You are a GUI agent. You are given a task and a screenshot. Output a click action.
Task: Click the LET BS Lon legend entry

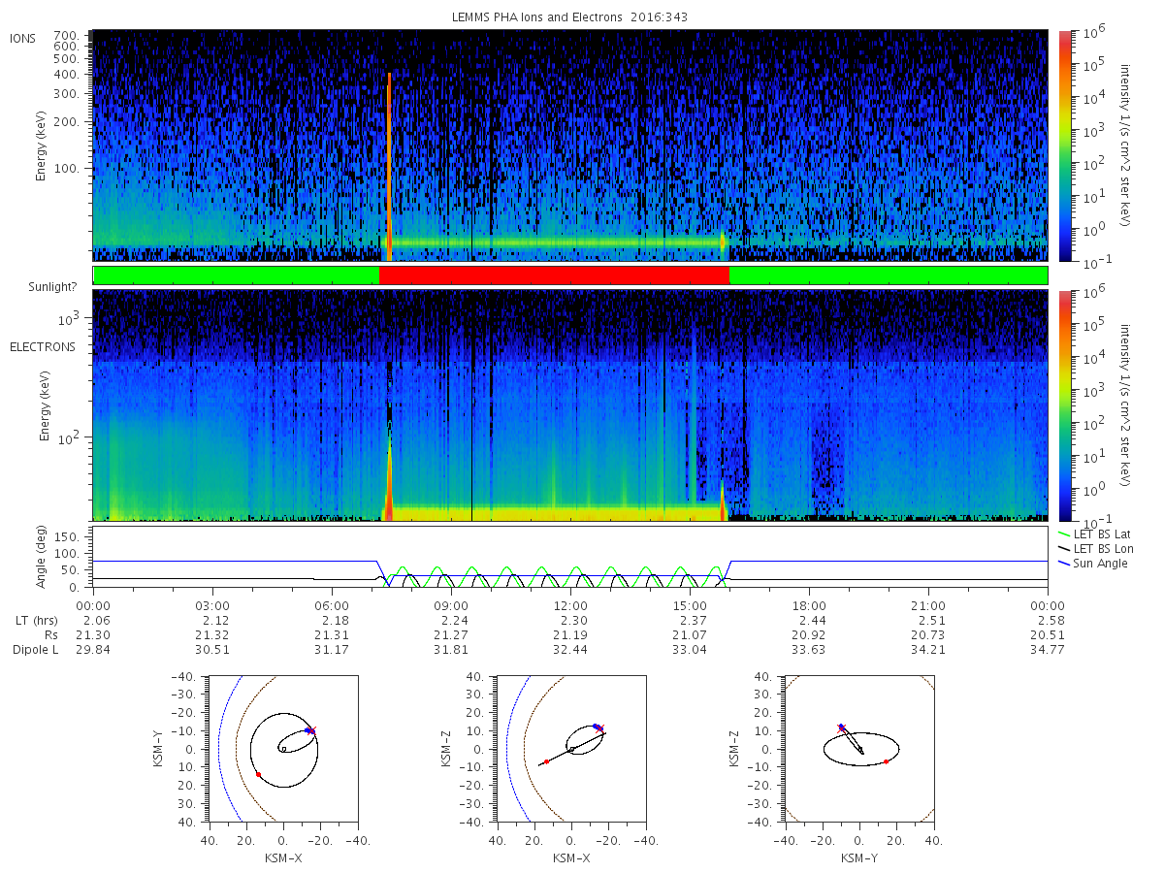tap(1099, 549)
